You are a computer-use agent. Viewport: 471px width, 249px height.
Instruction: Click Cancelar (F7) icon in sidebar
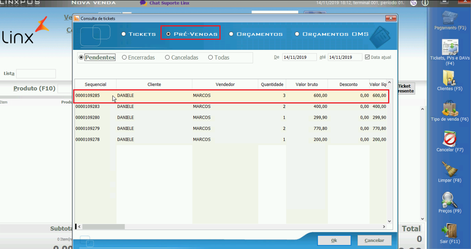tap(450, 139)
